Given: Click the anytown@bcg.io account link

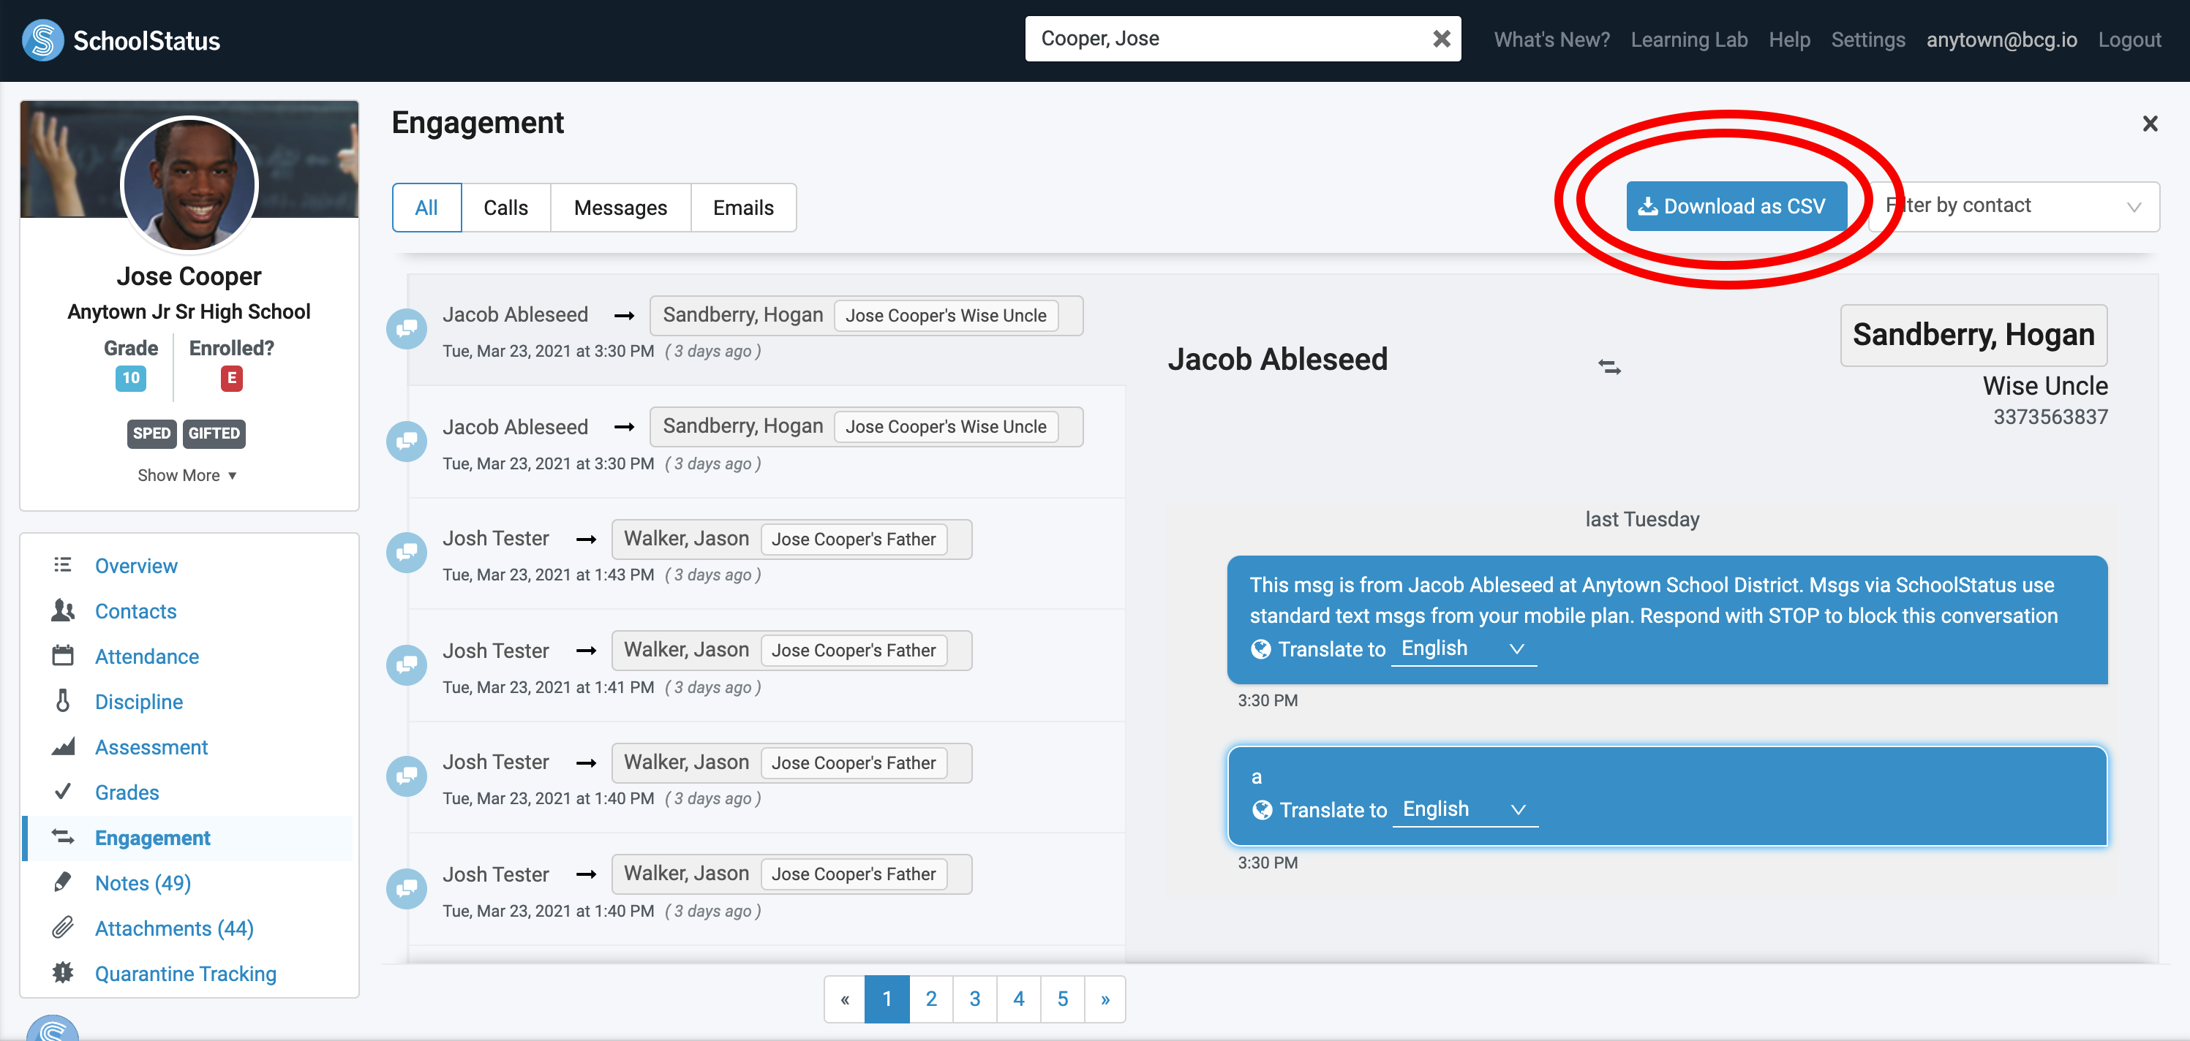Looking at the screenshot, I should (x=2001, y=40).
